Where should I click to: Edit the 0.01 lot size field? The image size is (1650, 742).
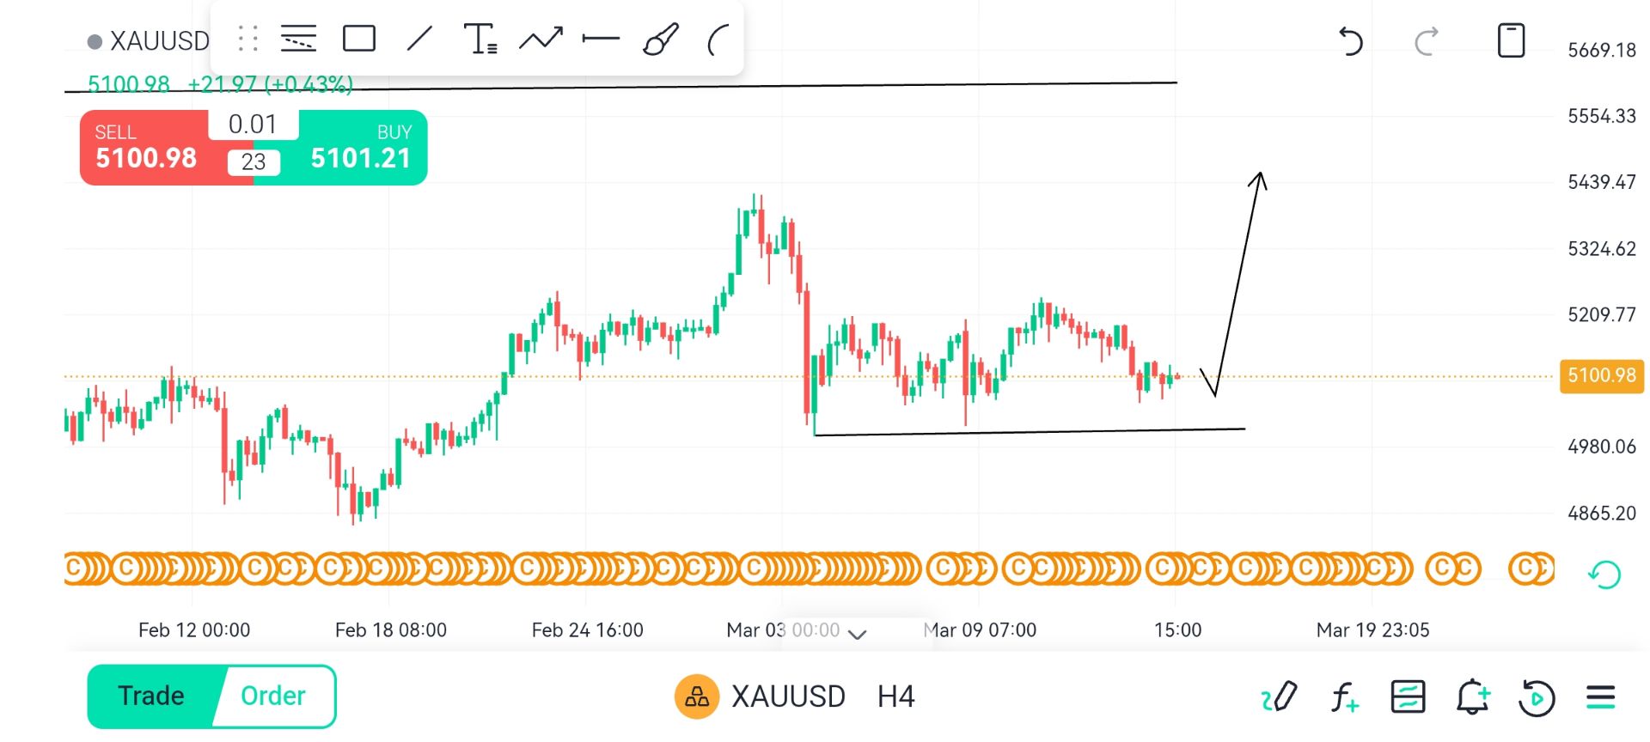pos(253,125)
